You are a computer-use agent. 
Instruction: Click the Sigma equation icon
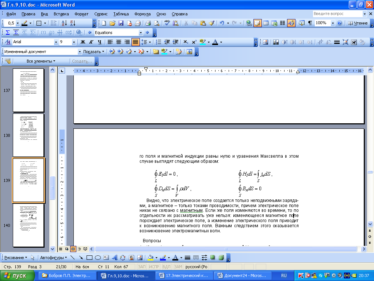8,33
